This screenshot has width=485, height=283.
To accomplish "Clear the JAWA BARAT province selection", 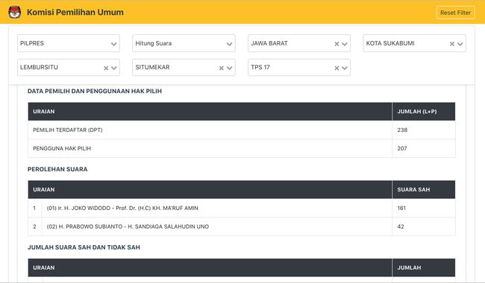I will (x=337, y=44).
